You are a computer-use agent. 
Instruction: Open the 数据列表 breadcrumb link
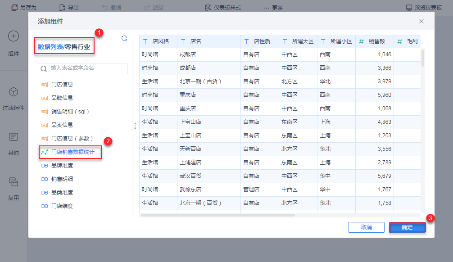(50, 47)
